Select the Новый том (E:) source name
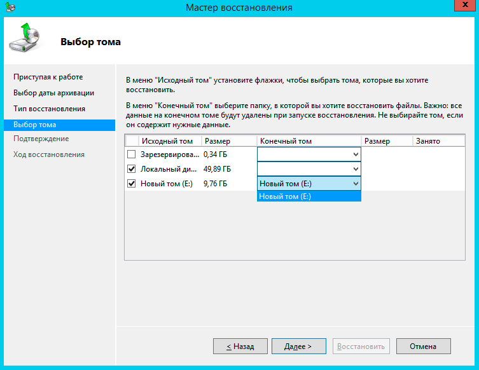 167,184
